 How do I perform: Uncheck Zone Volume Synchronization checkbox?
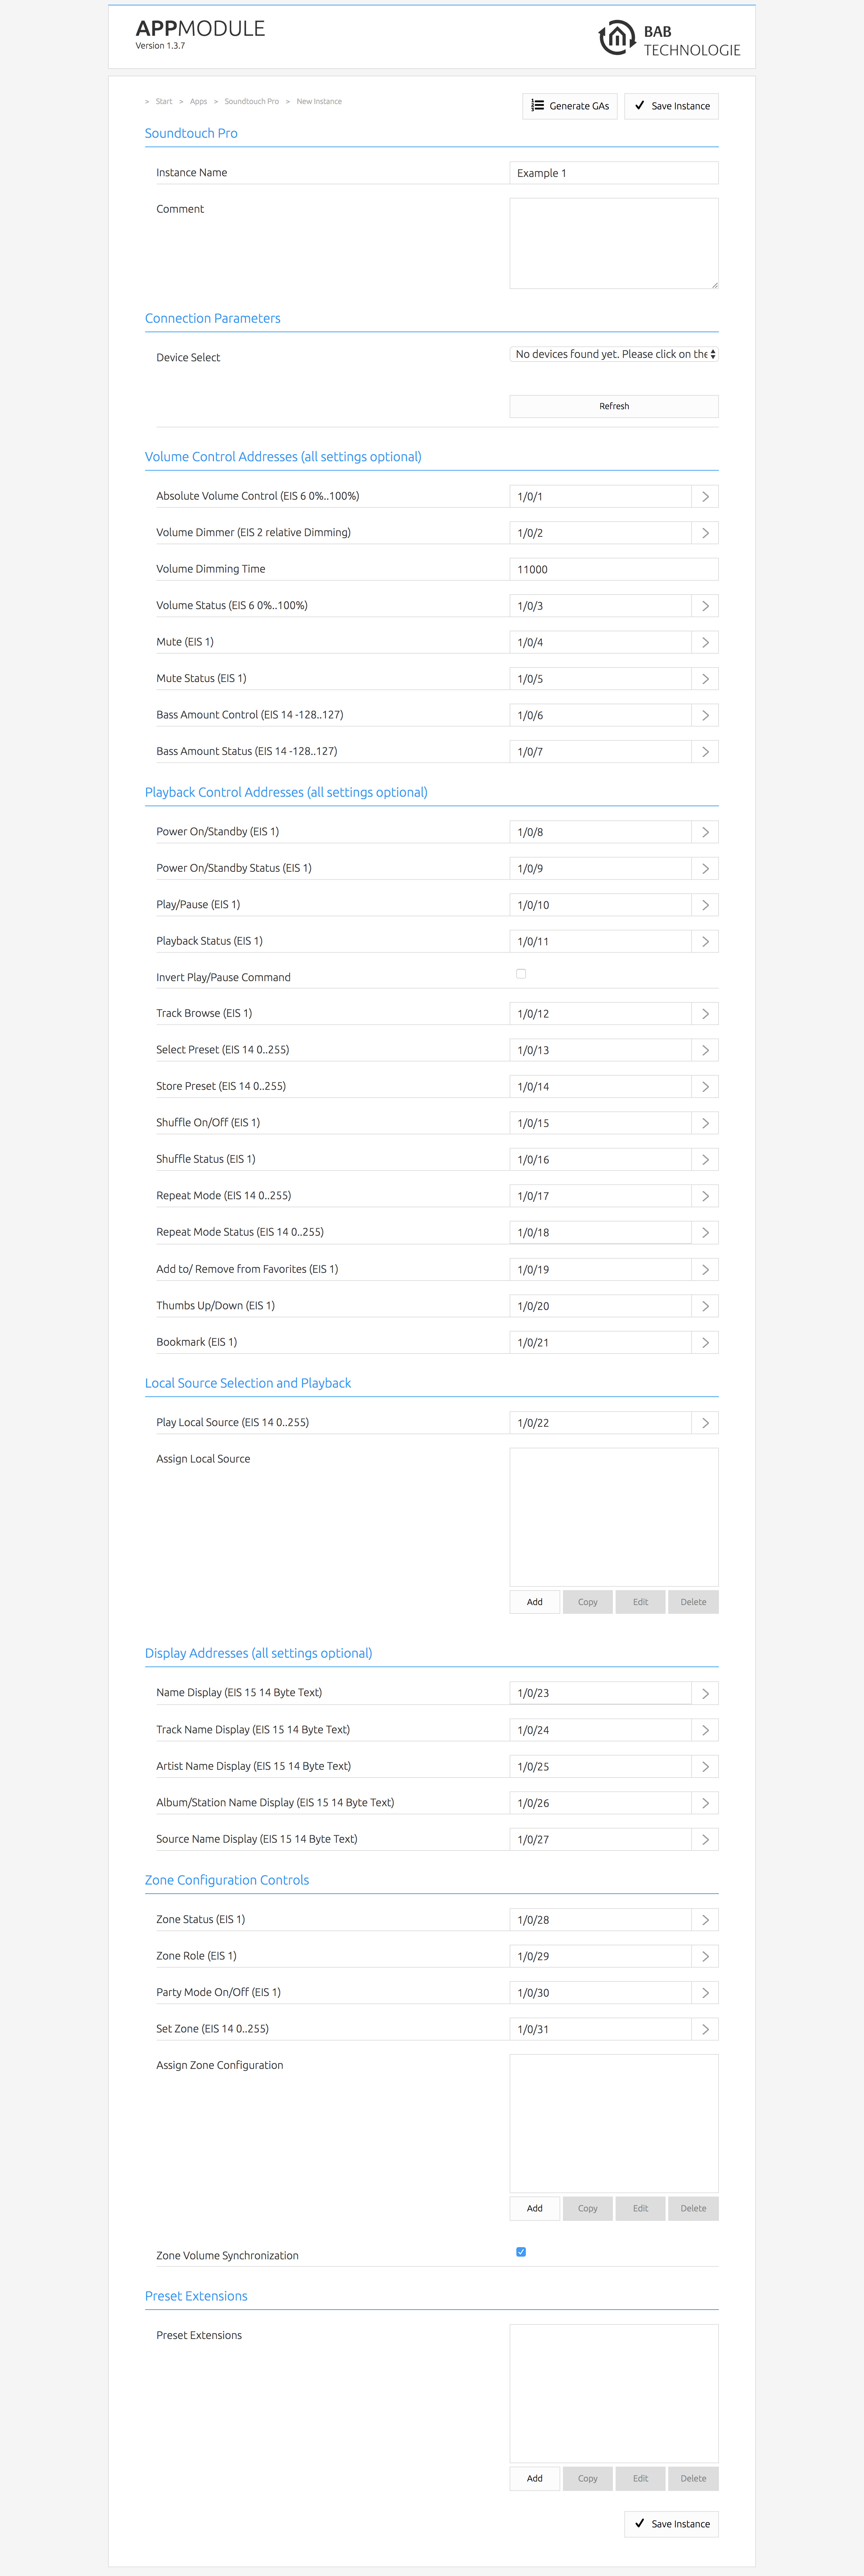point(521,2252)
